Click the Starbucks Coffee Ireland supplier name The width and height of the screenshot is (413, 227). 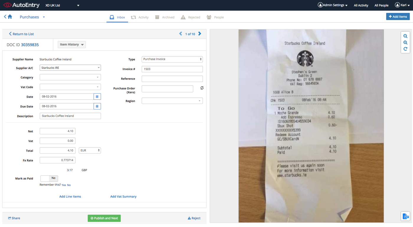point(55,59)
